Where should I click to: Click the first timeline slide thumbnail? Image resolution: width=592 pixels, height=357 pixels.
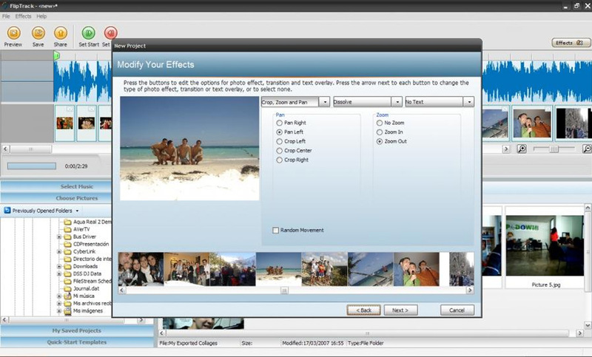[x=64, y=123]
